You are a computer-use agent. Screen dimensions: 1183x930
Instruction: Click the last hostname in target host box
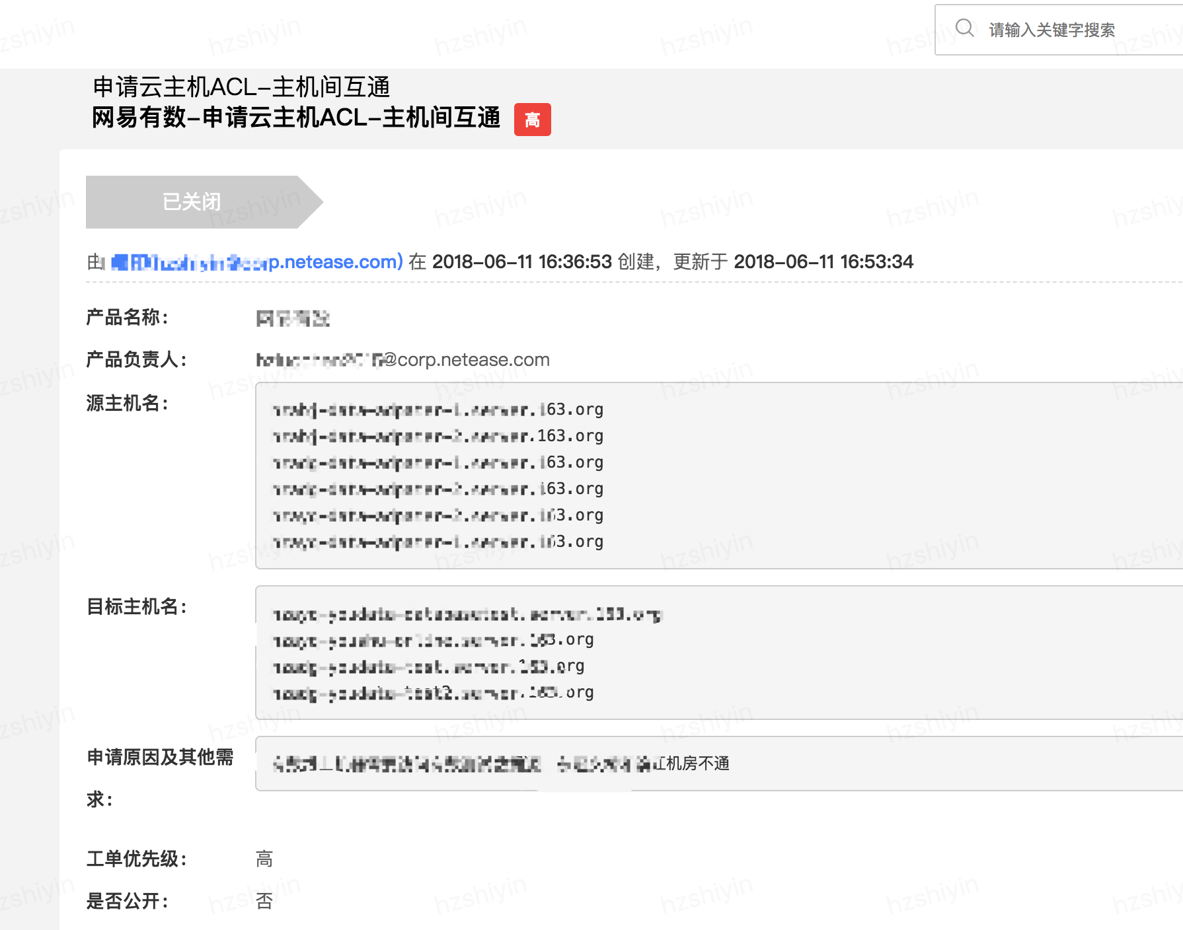(x=433, y=693)
